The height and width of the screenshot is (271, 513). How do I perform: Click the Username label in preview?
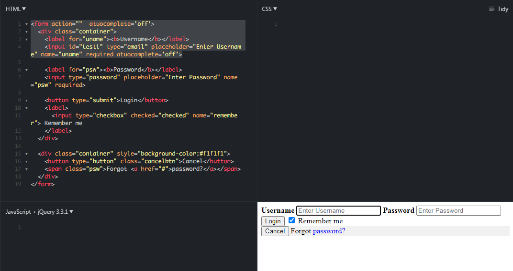278,210
